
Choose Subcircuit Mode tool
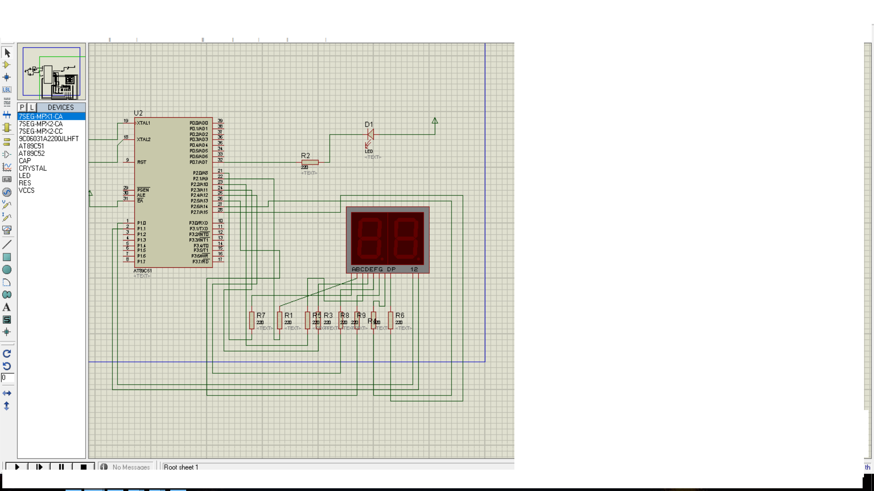point(7,128)
